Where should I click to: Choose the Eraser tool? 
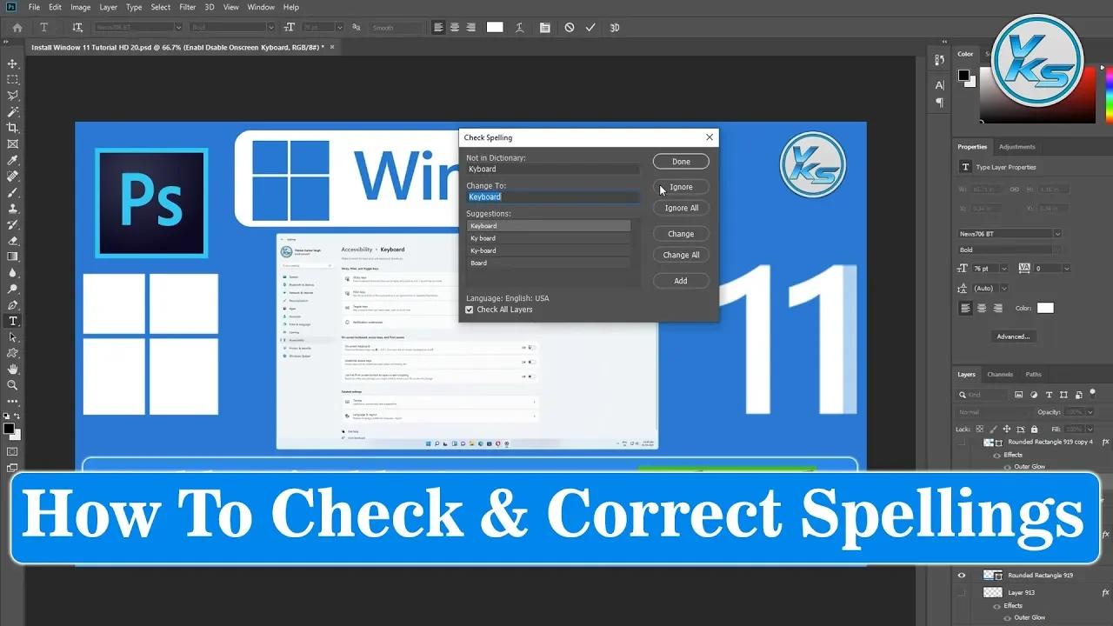[13, 241]
